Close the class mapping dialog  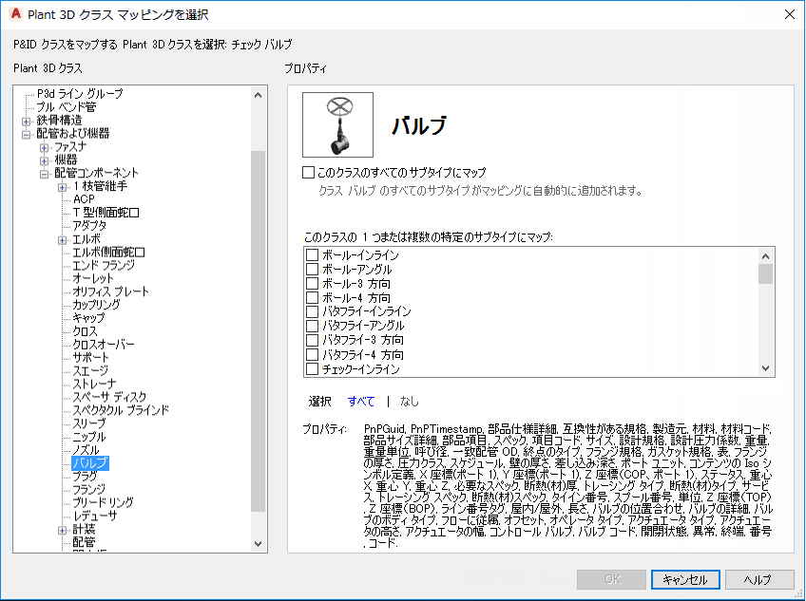coord(790,14)
